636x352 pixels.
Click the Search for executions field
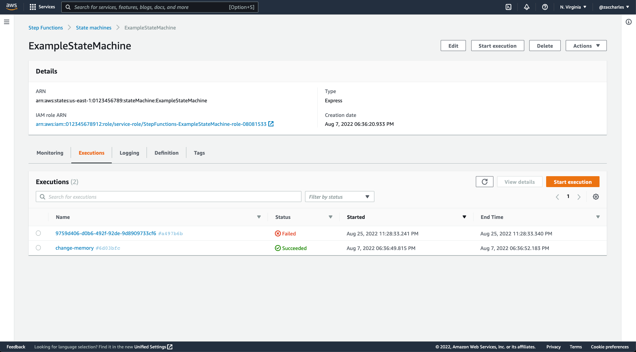[x=168, y=197]
